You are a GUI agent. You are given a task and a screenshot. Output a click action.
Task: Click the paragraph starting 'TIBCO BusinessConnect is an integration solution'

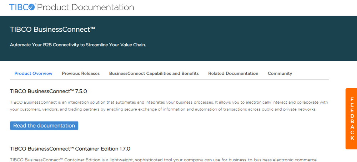[x=169, y=106]
